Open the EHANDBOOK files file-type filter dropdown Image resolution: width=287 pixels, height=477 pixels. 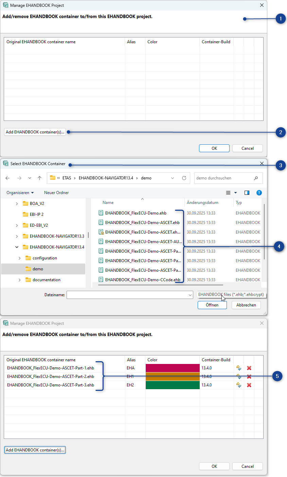[x=232, y=294]
